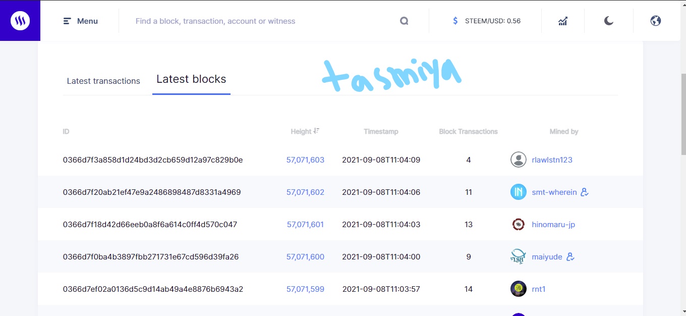The height and width of the screenshot is (316, 686).
Task: Open the globe language selector
Action: [656, 21]
